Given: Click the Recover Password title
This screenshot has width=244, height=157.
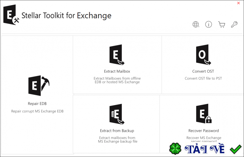Looking at the screenshot, I should pos(203,131).
